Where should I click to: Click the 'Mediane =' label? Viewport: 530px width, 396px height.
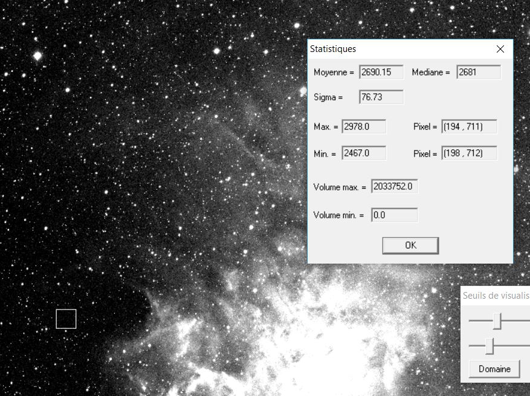click(431, 73)
